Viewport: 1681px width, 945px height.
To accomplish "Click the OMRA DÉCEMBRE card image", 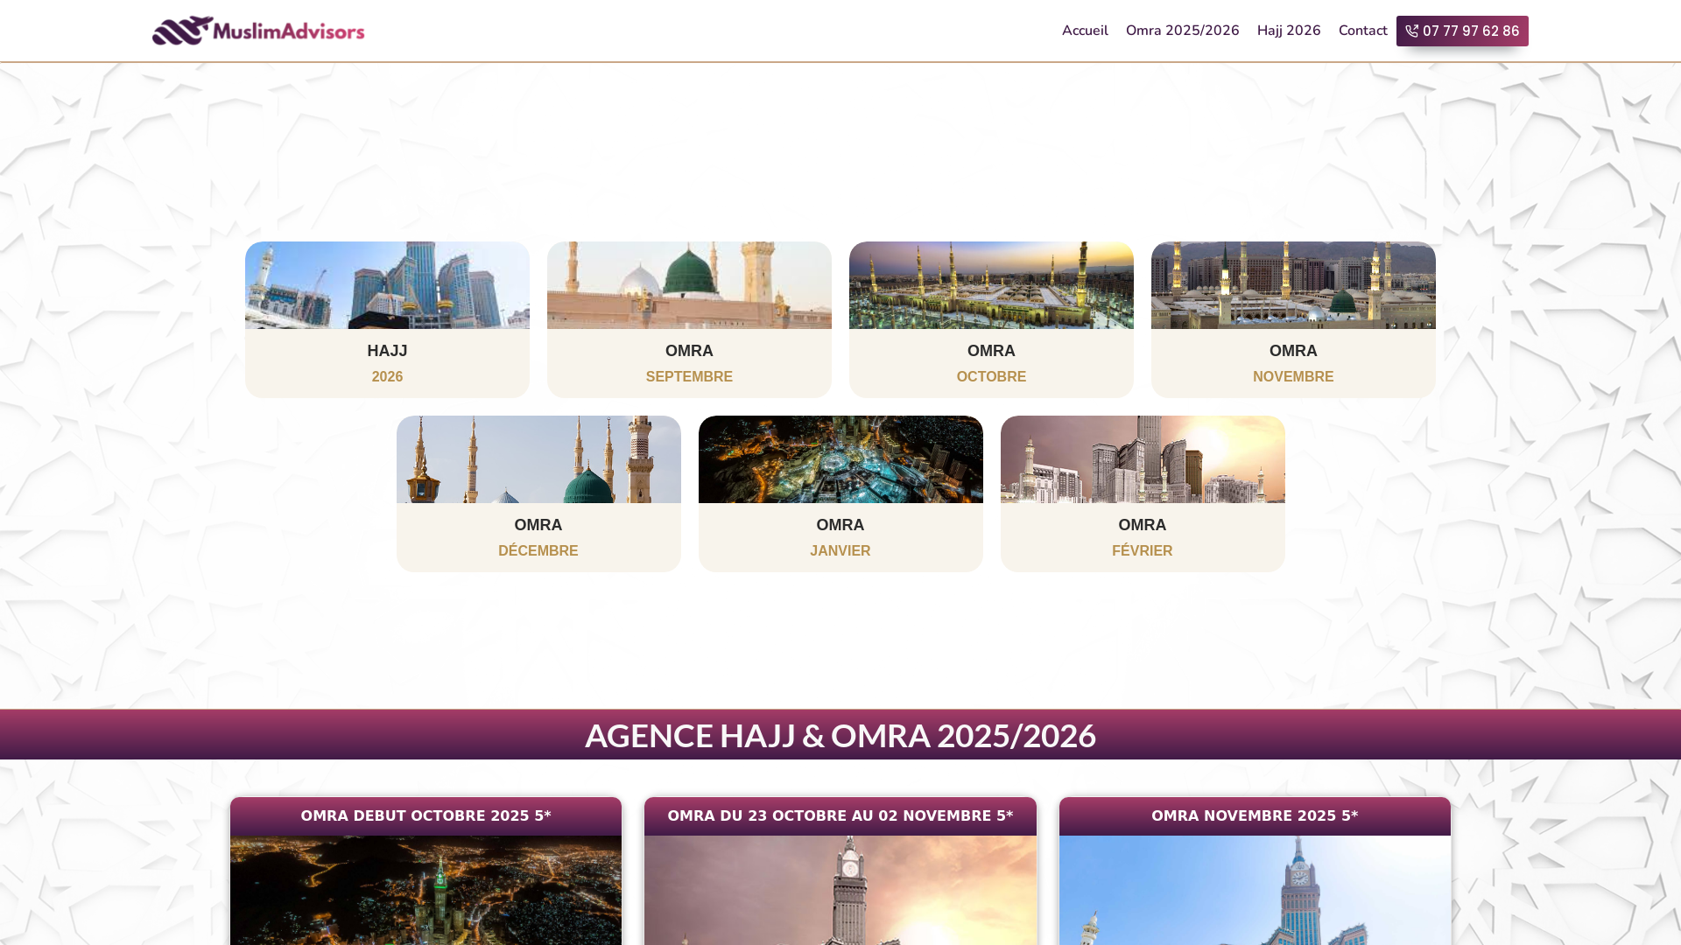I will [538, 459].
